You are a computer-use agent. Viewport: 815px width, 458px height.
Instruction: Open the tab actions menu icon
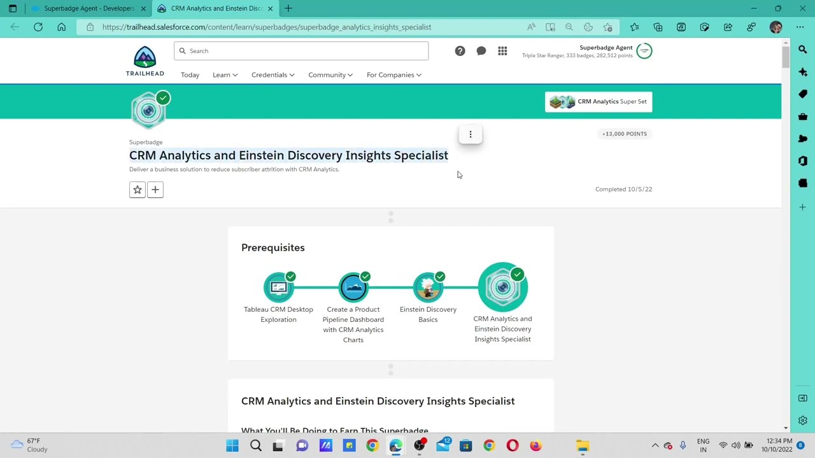(13, 8)
